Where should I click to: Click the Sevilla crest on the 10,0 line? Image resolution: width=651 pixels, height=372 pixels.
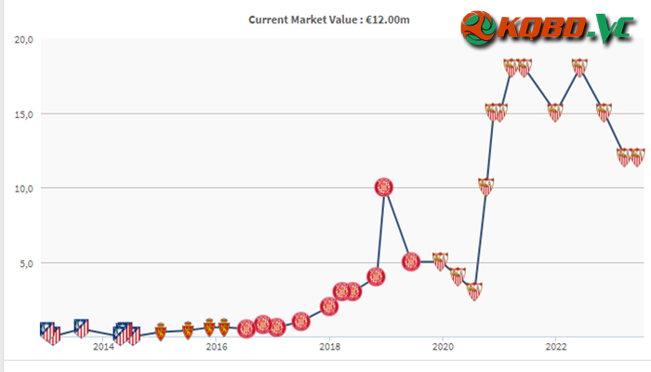(x=485, y=187)
